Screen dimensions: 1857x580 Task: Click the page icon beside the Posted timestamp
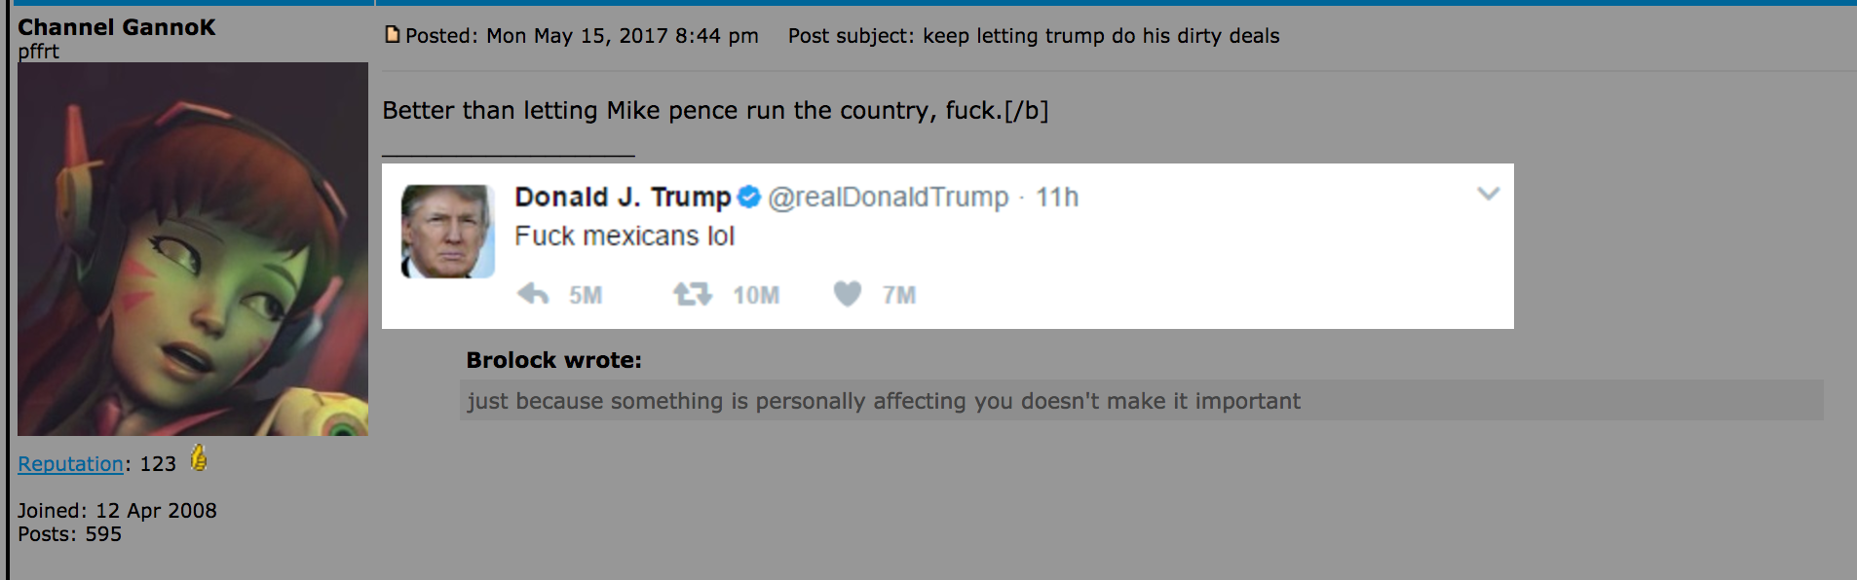[x=393, y=33]
